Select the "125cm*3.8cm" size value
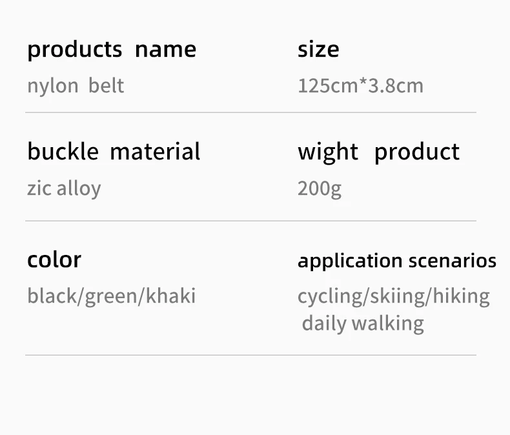Viewport: 510px width, 435px height. [x=360, y=86]
